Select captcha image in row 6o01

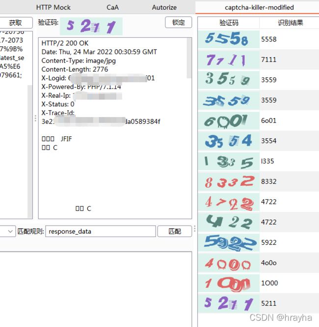pos(229,120)
